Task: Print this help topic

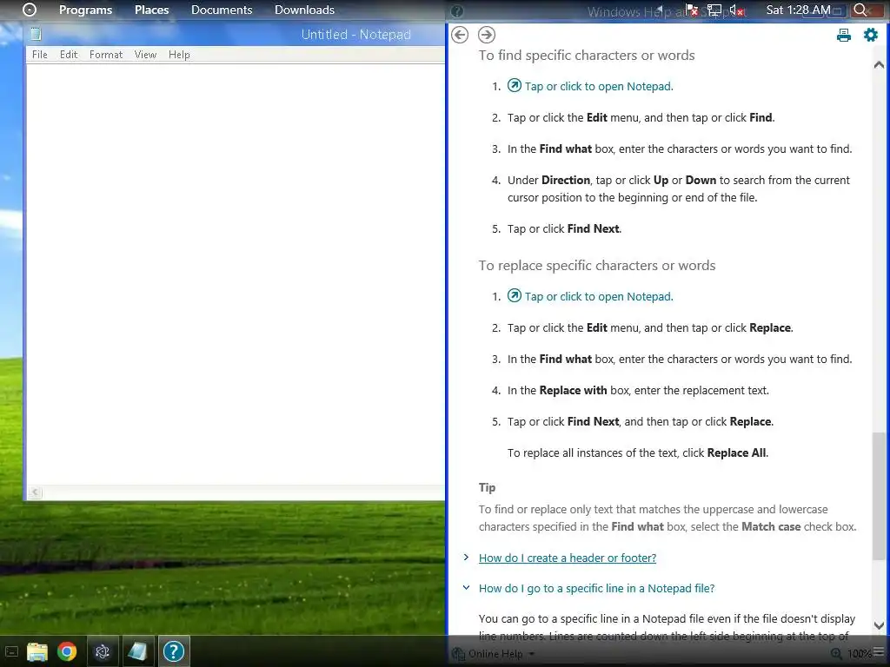Action: coord(843,35)
